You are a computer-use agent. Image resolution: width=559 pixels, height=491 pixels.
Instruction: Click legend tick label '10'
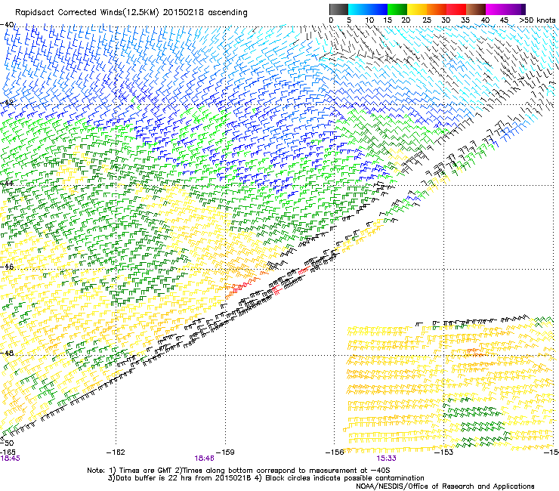pyautogui.click(x=369, y=20)
